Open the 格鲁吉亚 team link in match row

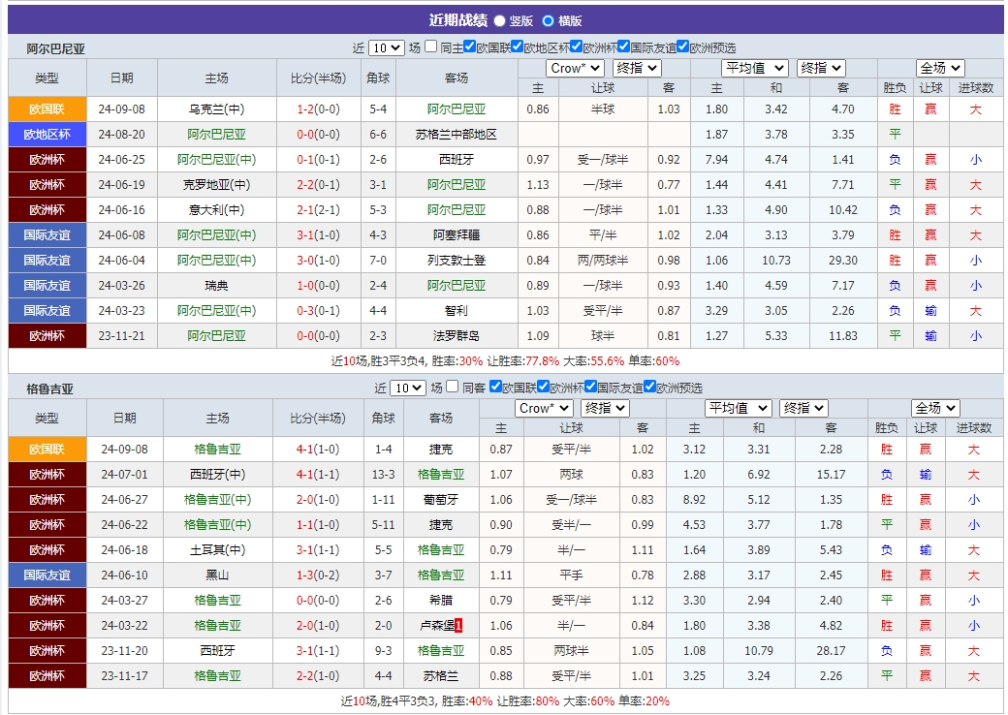coord(218,449)
